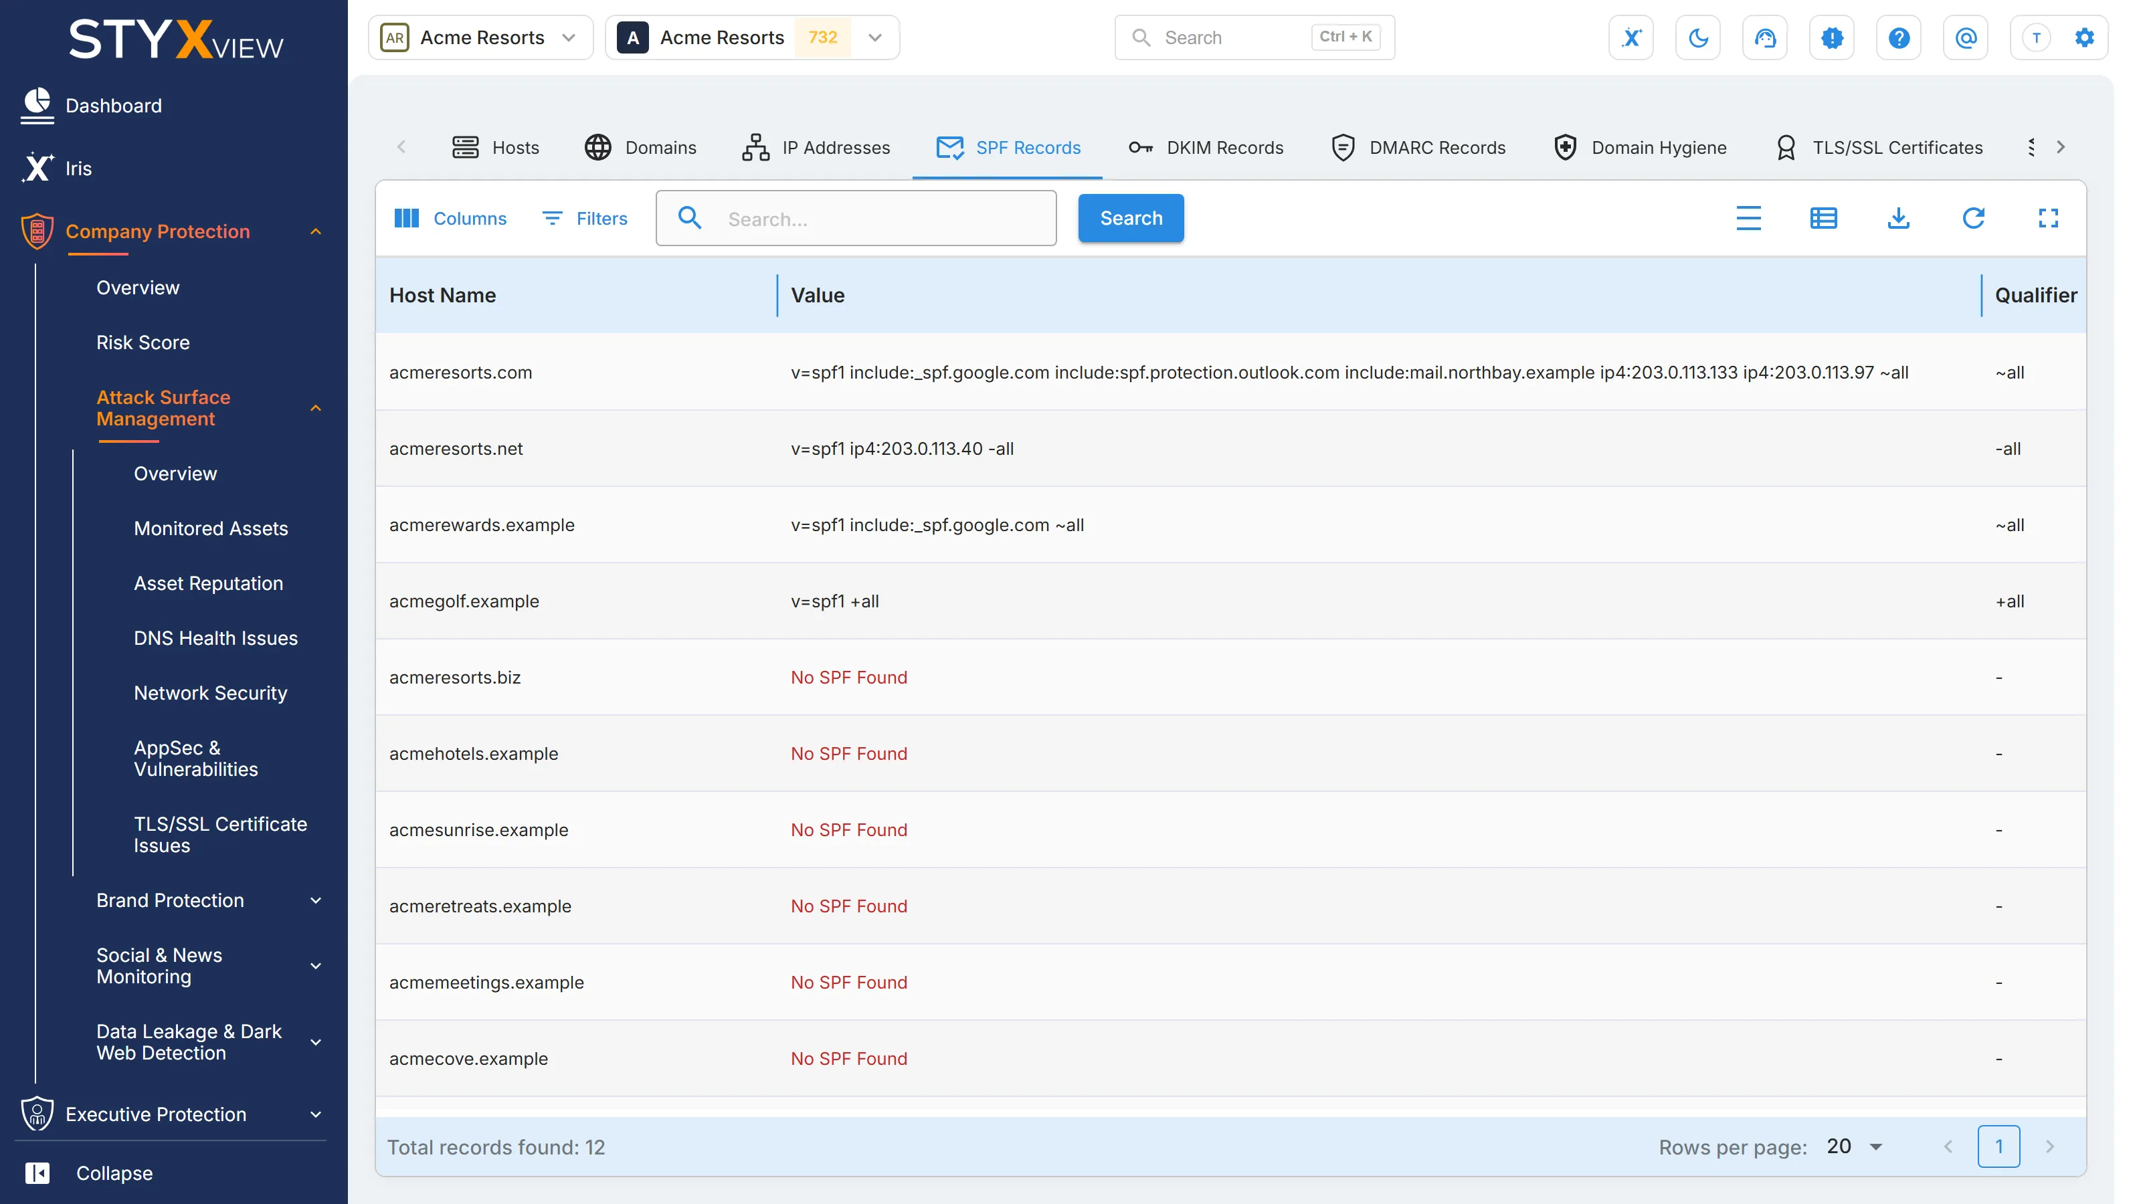The width and height of the screenshot is (2141, 1204).
Task: Open Network Security in sidebar
Action: pyautogui.click(x=210, y=693)
